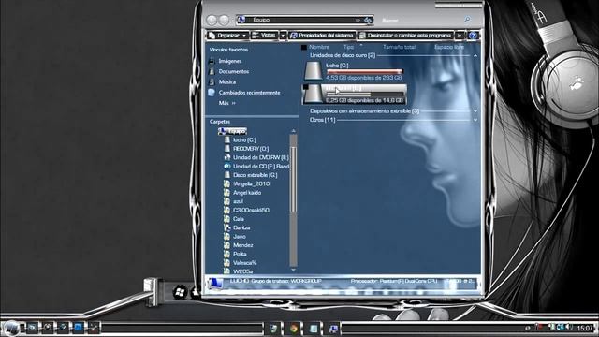Click the Carpetas pane header
The width and height of the screenshot is (599, 337).
[x=220, y=122]
